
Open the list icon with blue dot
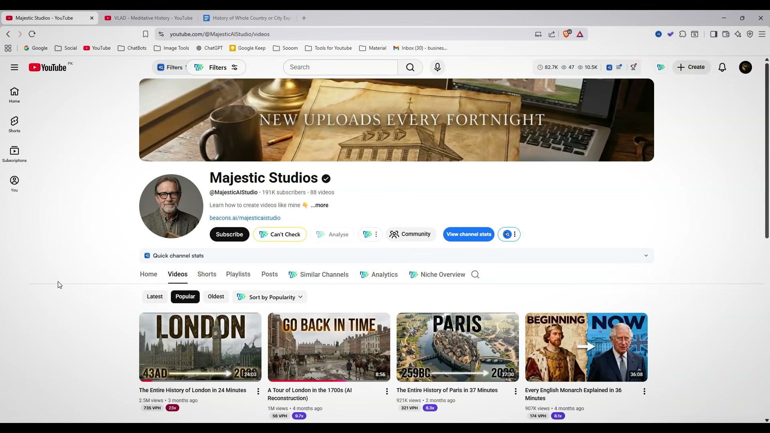619,67
